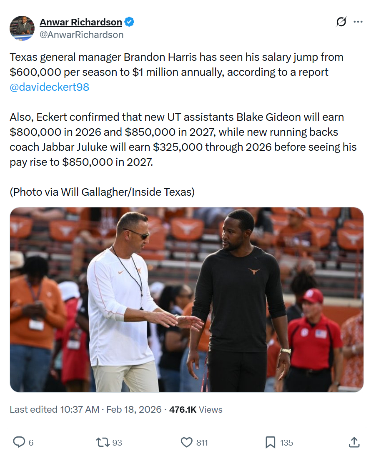Like the post with the heart icon
The width and height of the screenshot is (371, 456).
coord(187,442)
